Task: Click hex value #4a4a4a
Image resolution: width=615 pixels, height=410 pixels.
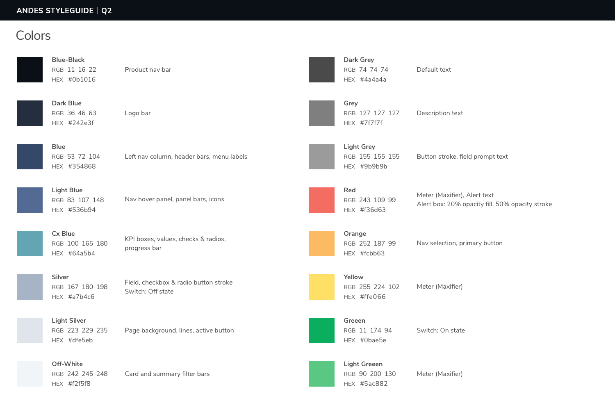Action: (373, 80)
